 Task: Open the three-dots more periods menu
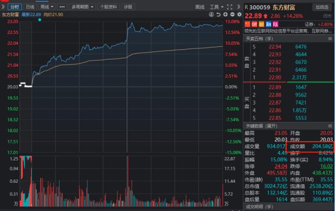pos(63,7)
